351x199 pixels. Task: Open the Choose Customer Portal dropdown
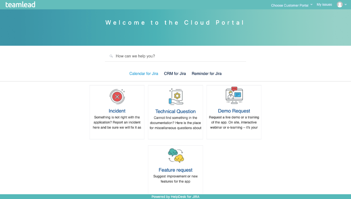click(x=291, y=5)
